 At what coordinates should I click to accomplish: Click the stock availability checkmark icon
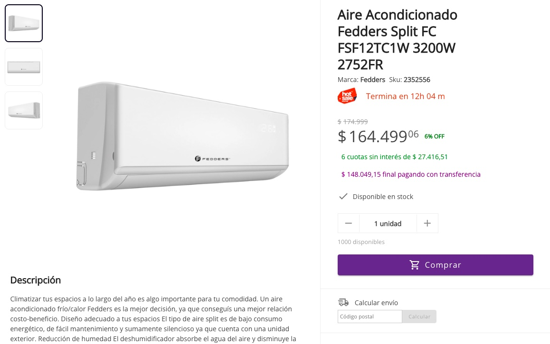click(343, 197)
